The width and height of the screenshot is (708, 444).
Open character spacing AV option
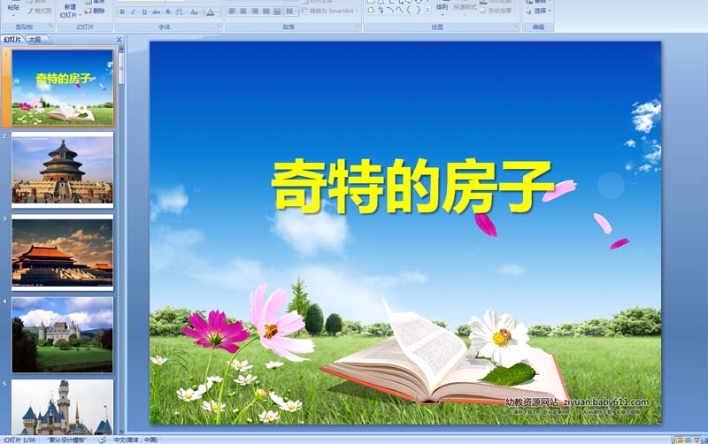tap(180, 12)
